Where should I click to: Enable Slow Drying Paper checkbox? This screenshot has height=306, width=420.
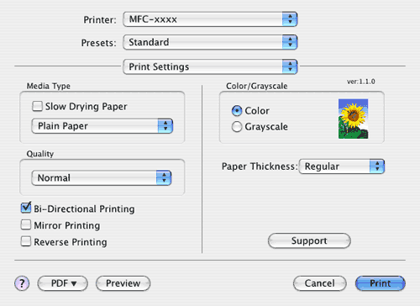coord(37,106)
